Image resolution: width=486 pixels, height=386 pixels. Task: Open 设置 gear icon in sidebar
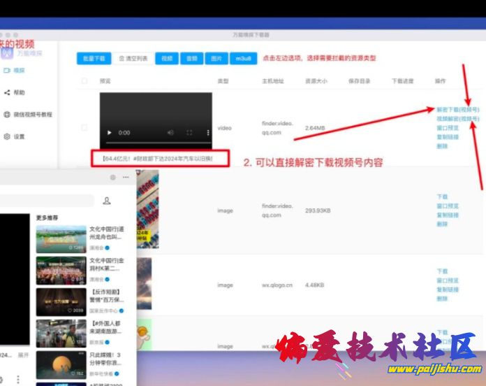point(7,137)
